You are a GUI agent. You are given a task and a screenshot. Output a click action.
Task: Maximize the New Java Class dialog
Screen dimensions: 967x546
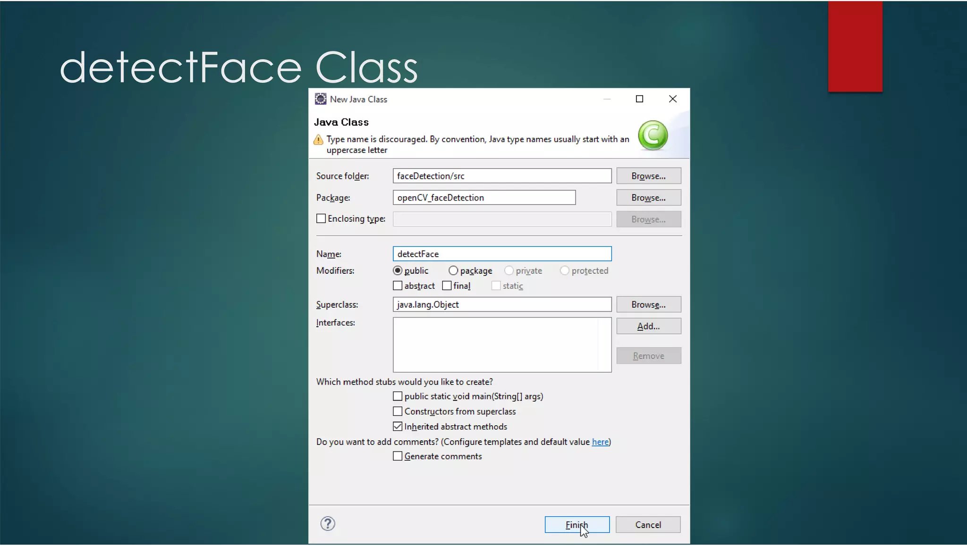click(639, 99)
